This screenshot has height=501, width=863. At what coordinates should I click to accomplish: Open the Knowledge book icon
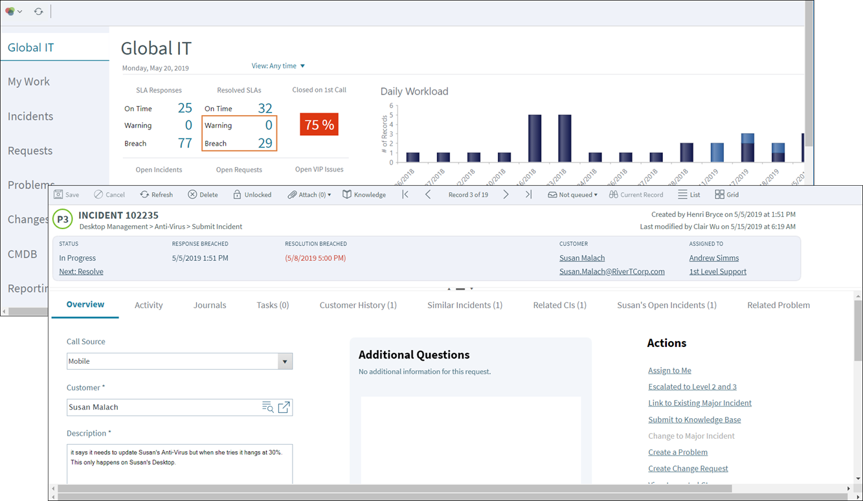tap(347, 195)
